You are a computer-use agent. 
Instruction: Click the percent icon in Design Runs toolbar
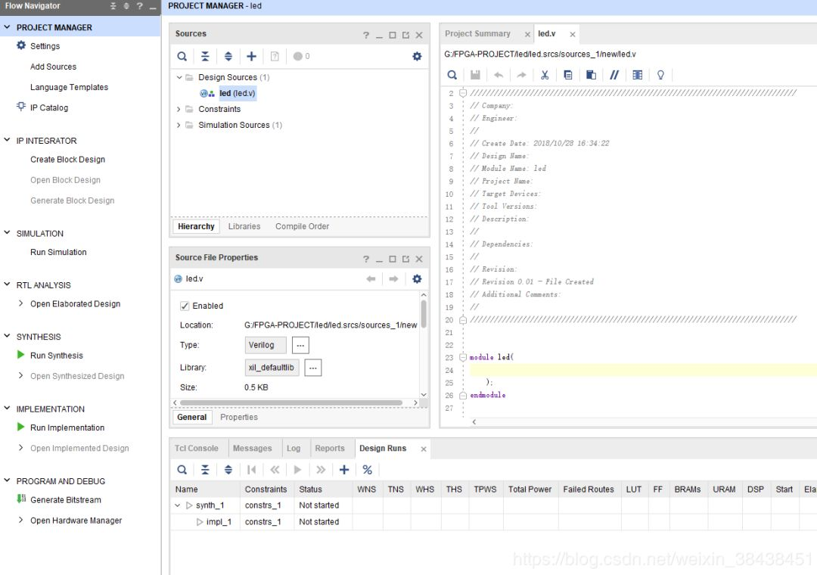click(x=367, y=470)
